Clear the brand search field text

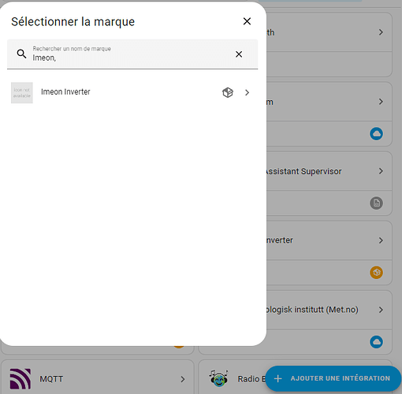click(239, 54)
